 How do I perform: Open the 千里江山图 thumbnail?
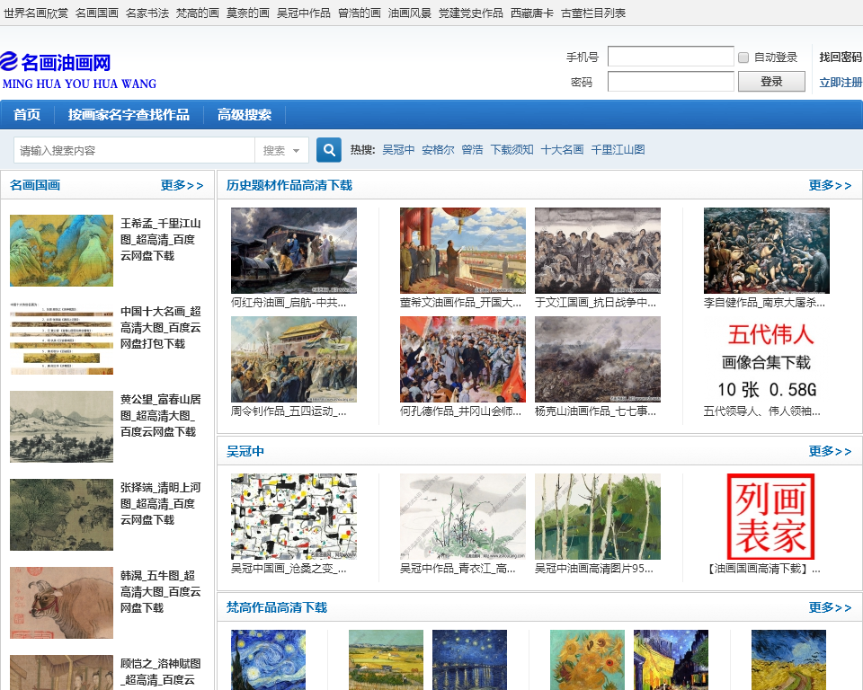click(62, 251)
